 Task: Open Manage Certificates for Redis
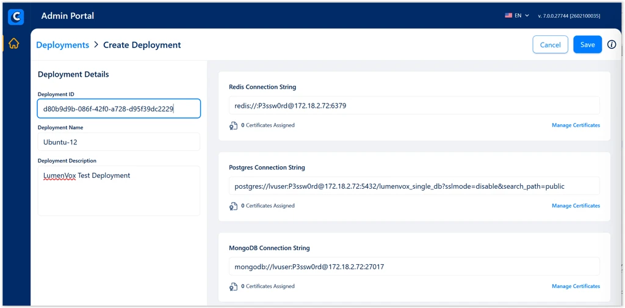(x=576, y=125)
